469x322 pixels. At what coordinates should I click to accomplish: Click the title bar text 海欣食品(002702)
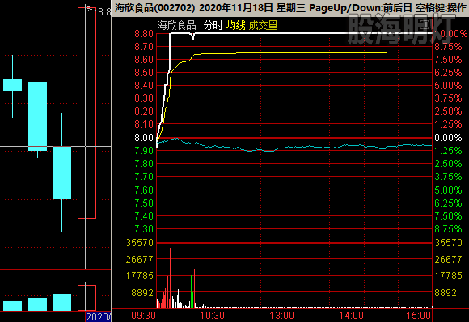tap(155, 8)
